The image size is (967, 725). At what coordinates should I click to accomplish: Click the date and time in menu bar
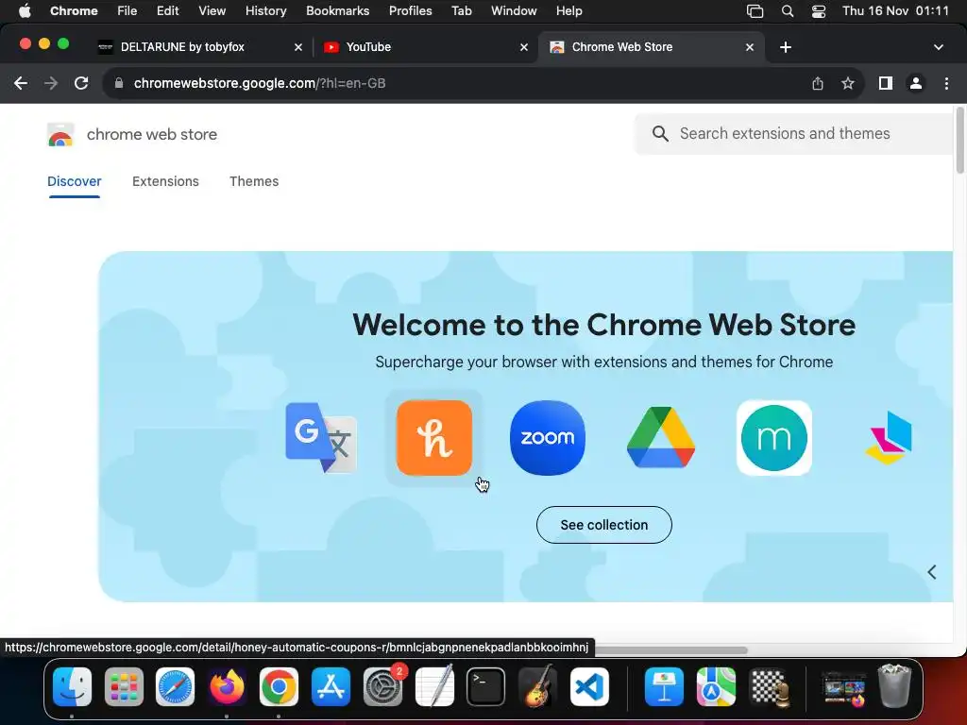coord(895,11)
